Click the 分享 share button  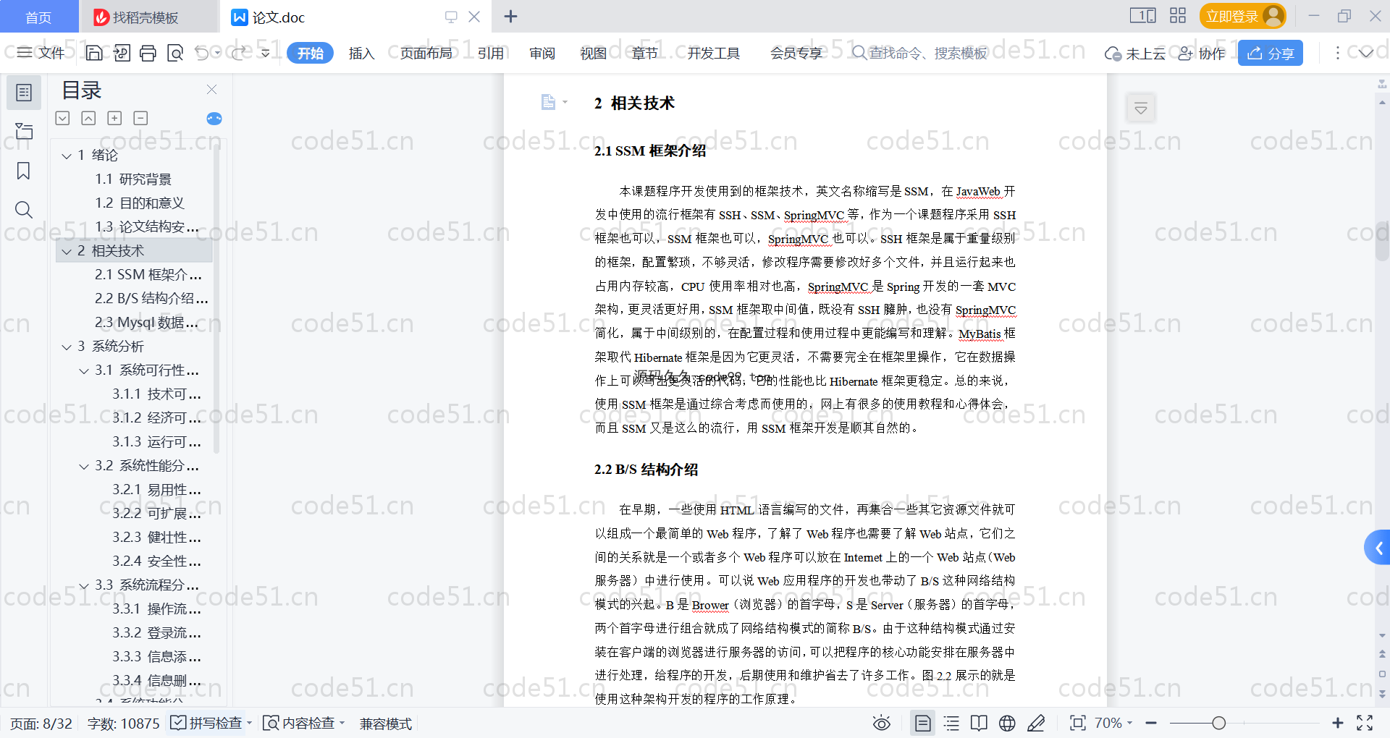tap(1271, 53)
